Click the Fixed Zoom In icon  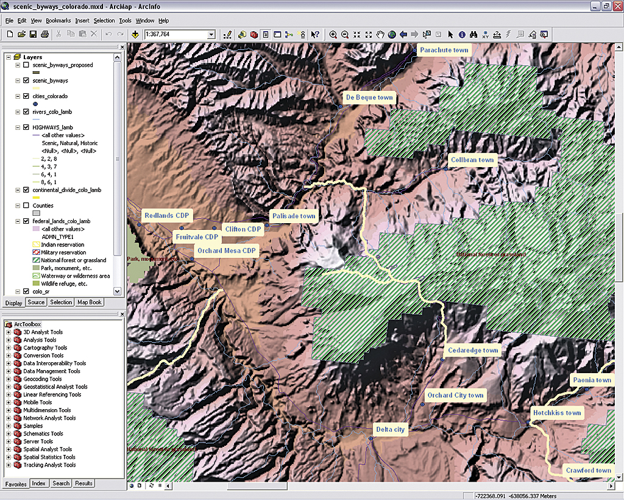[x=356, y=35]
